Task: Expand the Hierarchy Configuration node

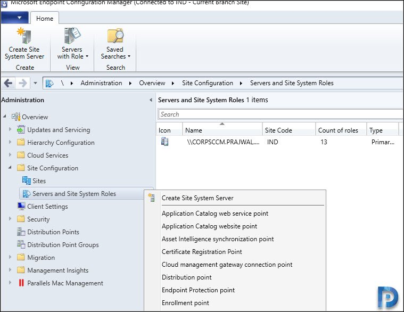Action: (x=10, y=142)
